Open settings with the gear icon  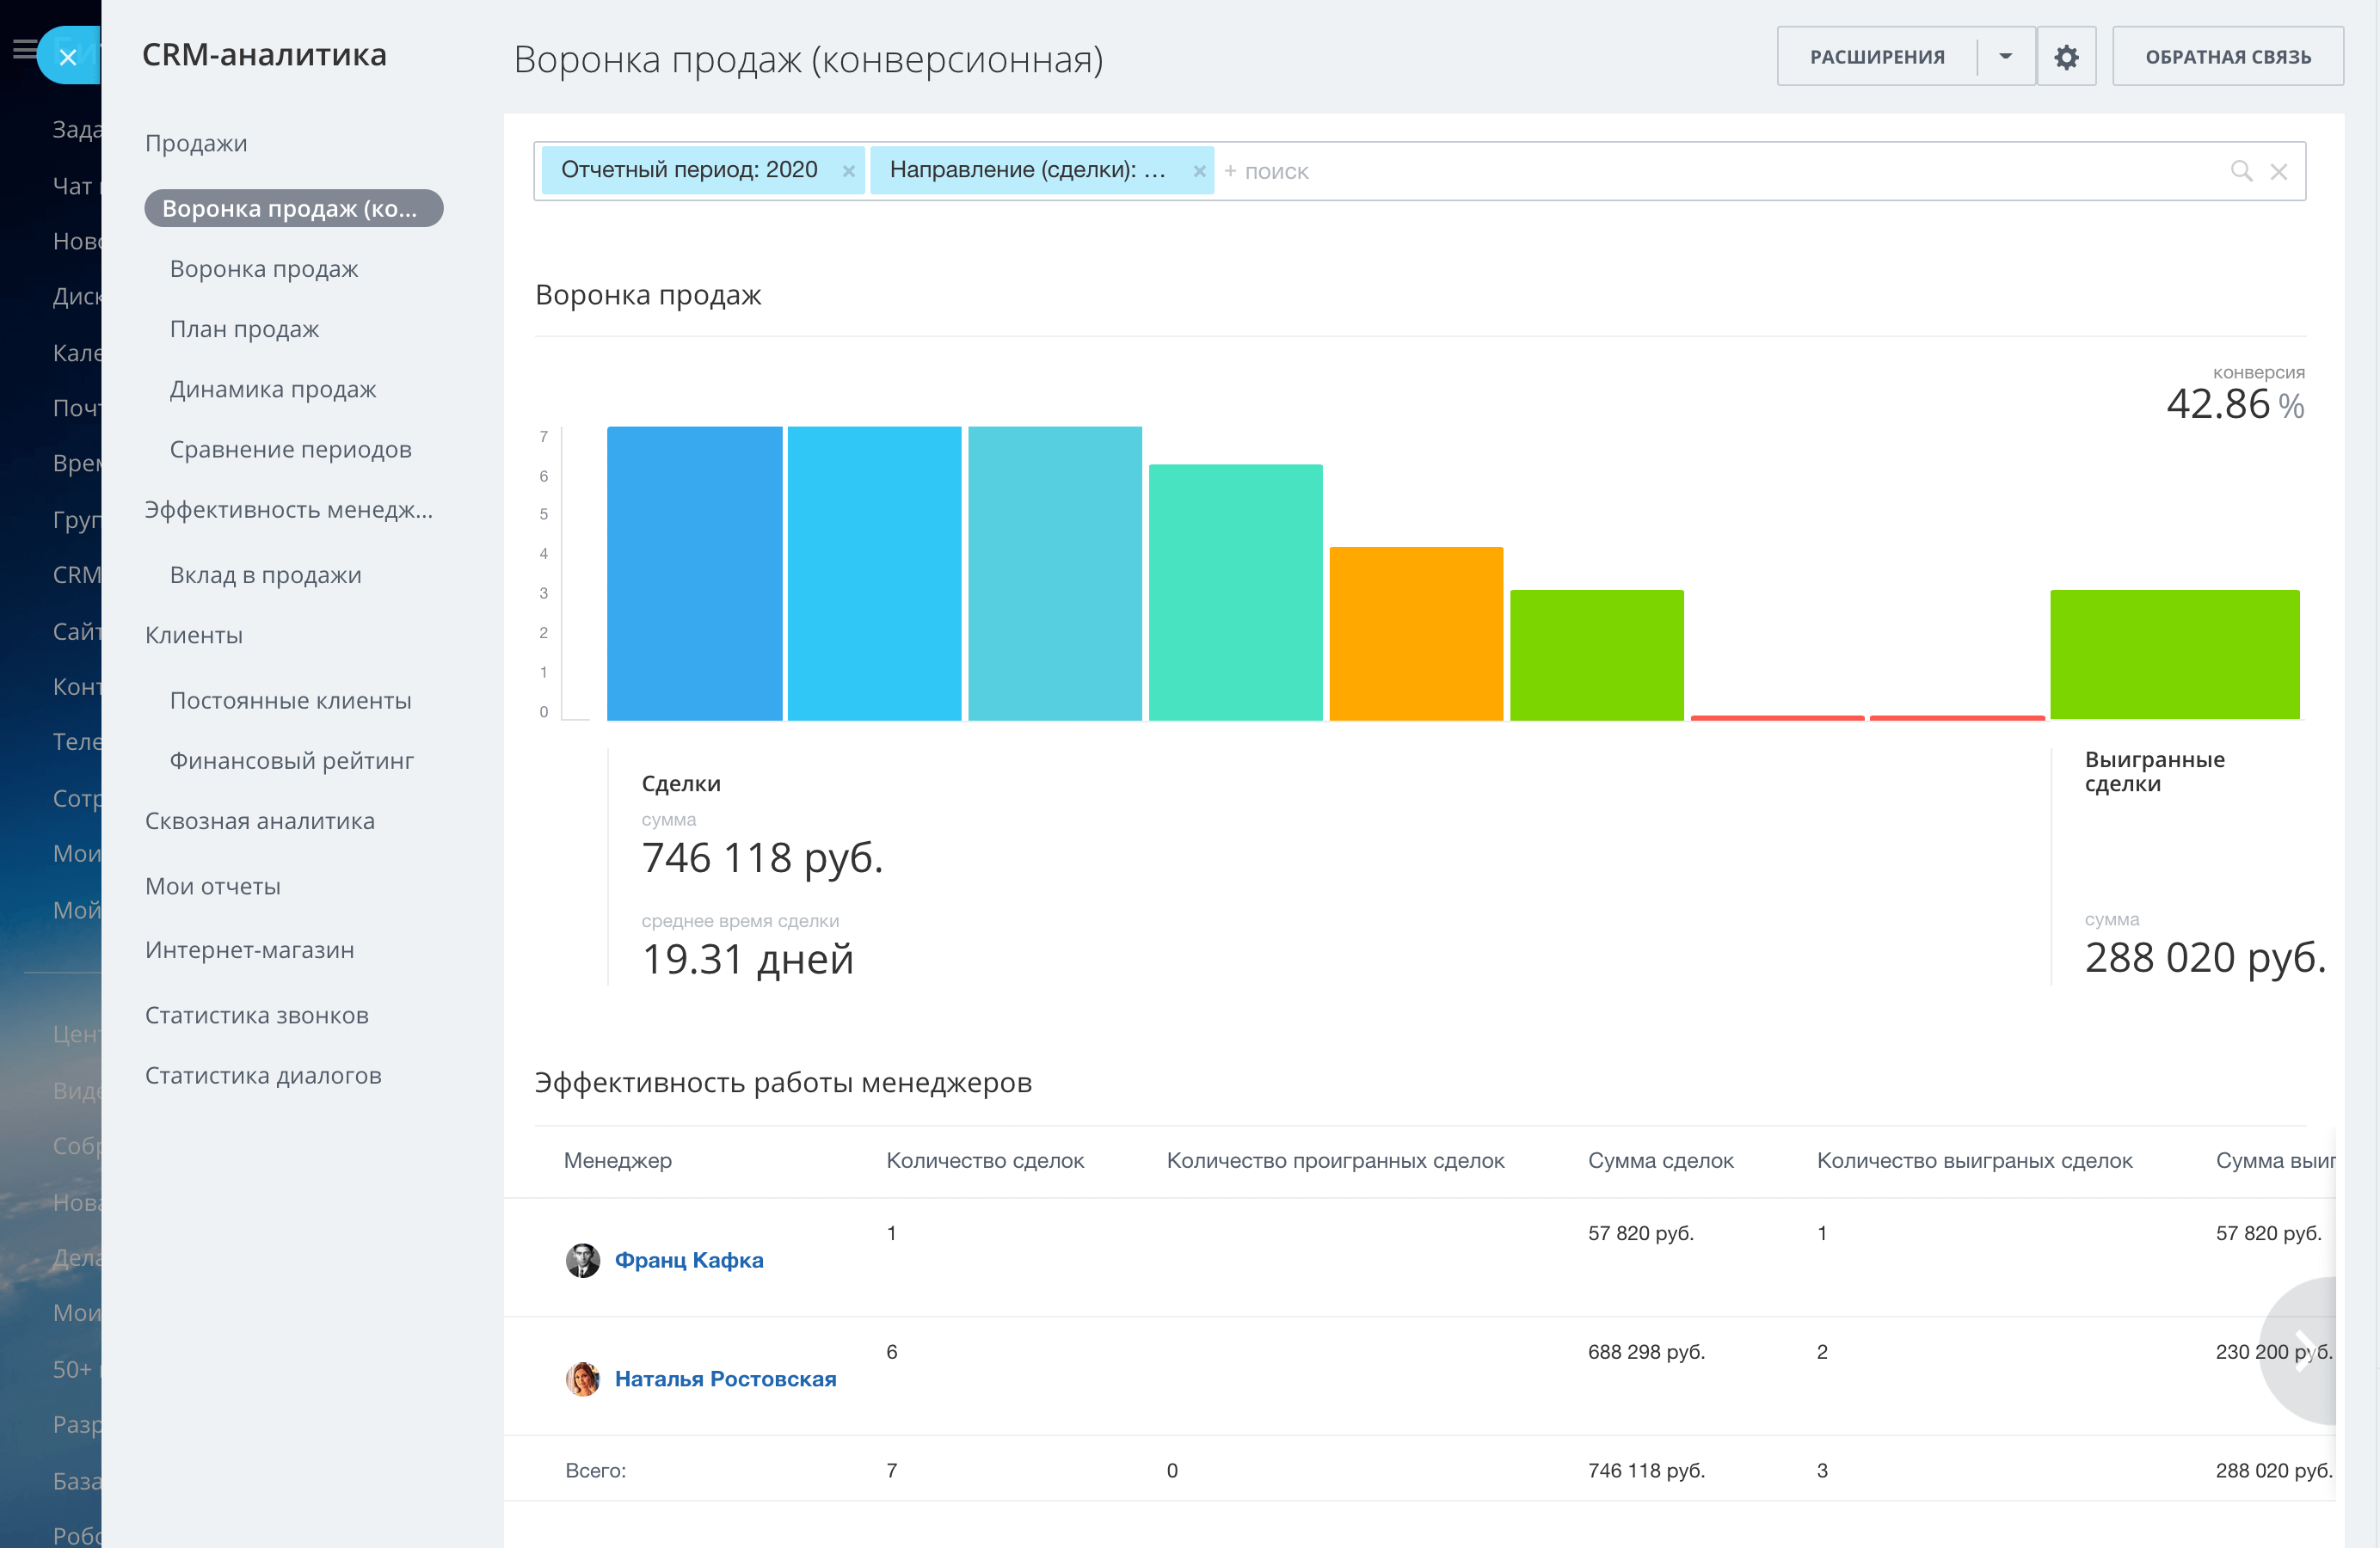point(2066,57)
